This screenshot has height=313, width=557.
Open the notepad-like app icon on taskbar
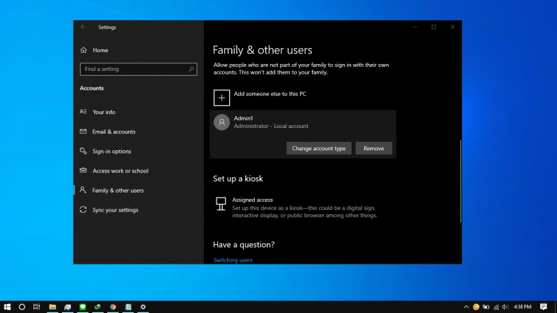pos(128,307)
